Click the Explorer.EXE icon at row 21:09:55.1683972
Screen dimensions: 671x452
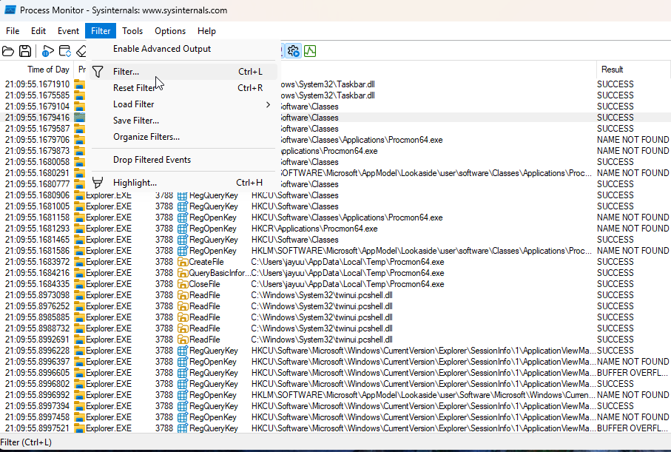point(80,262)
